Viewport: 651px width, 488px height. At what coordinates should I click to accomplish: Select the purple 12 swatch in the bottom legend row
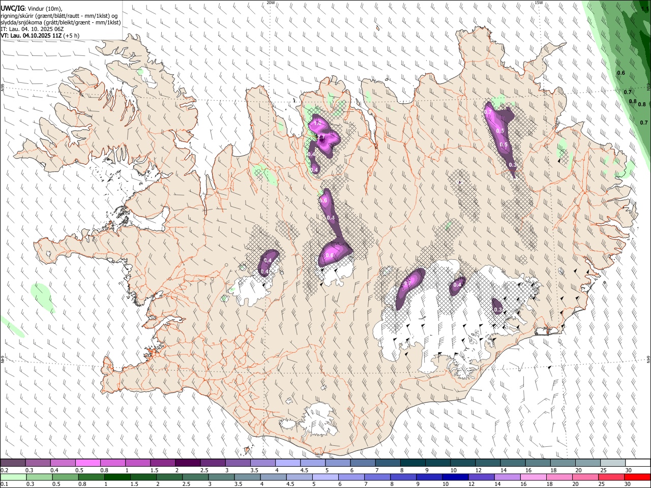point(481,477)
